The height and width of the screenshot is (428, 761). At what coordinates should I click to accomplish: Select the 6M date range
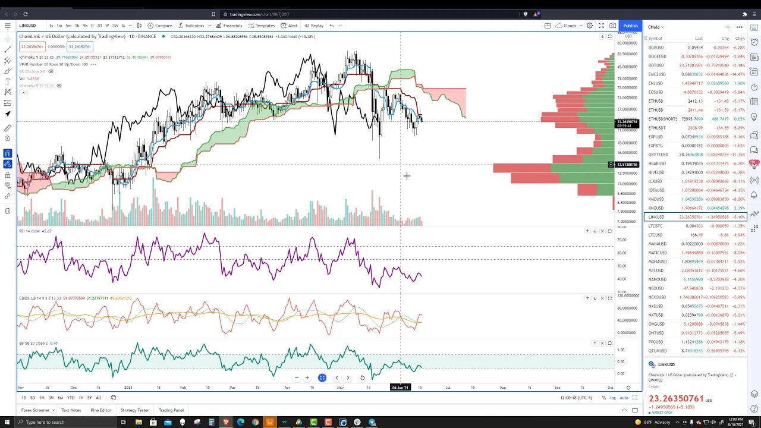click(x=60, y=398)
